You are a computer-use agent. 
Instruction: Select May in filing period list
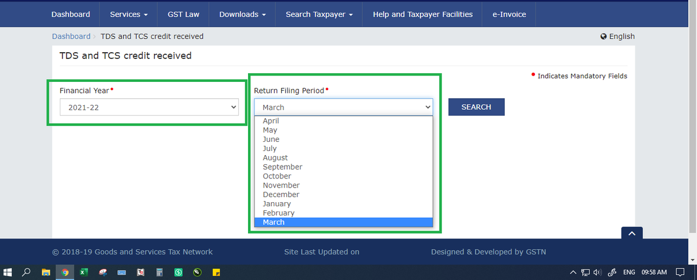[x=344, y=130]
